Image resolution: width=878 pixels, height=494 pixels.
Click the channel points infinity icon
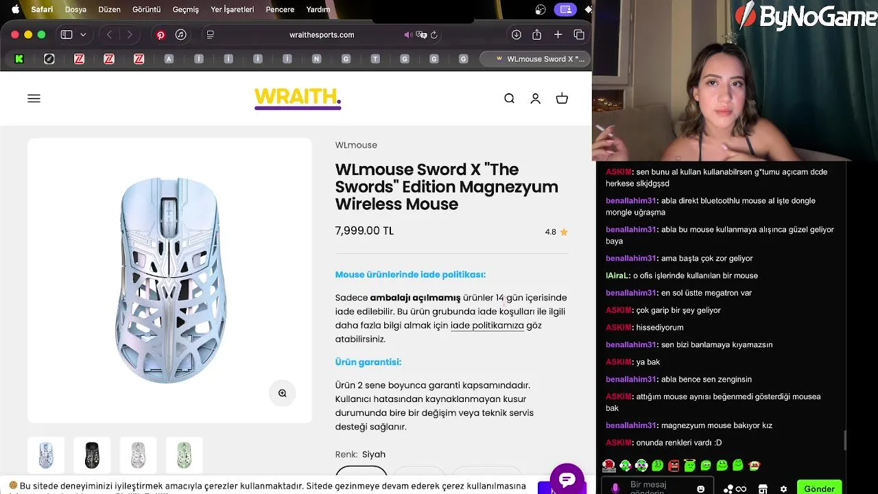pos(741,489)
